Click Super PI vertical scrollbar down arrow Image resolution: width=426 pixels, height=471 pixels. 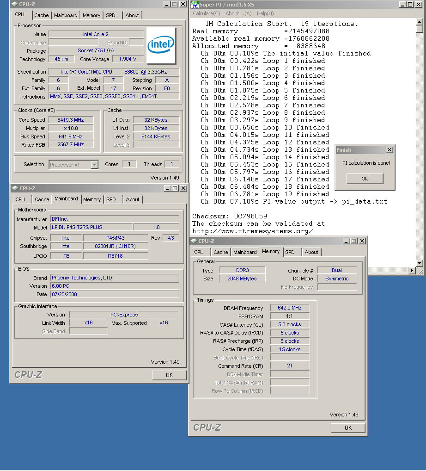420,263
